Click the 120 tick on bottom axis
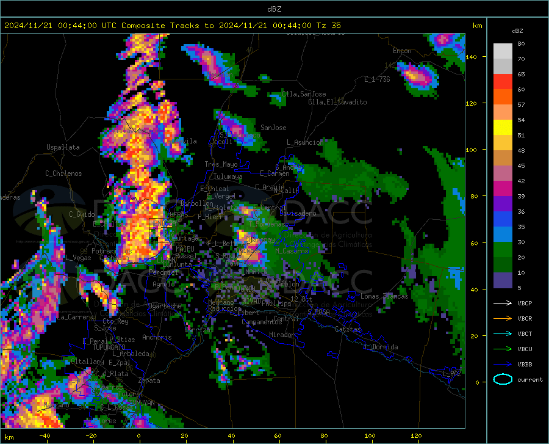This screenshot has height=444, width=549. pos(416,436)
